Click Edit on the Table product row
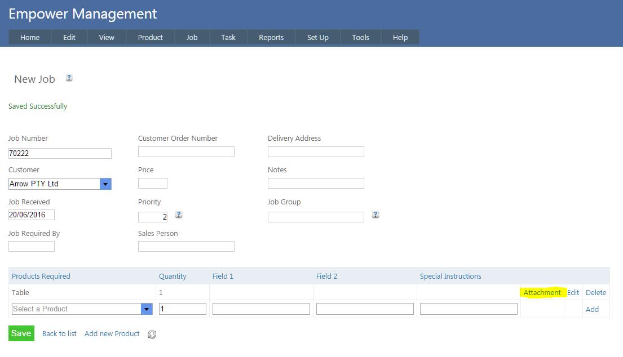This screenshot has height=357, width=623. point(573,293)
